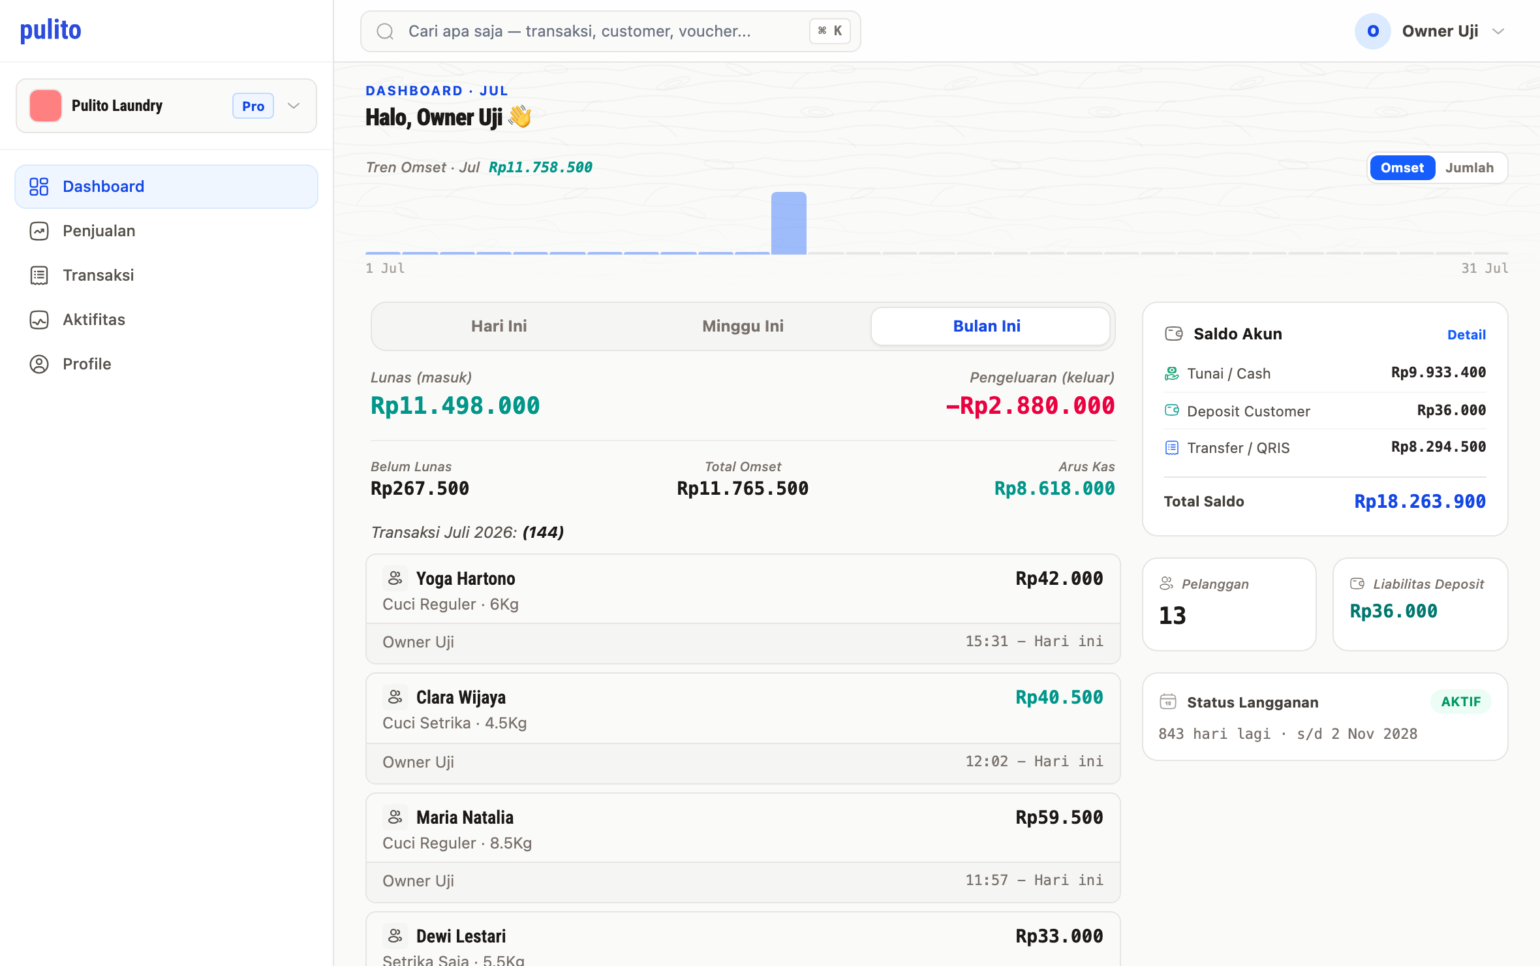Click Arus Kas Rp8.618.000 value
The image size is (1540, 966).
pyautogui.click(x=1055, y=488)
